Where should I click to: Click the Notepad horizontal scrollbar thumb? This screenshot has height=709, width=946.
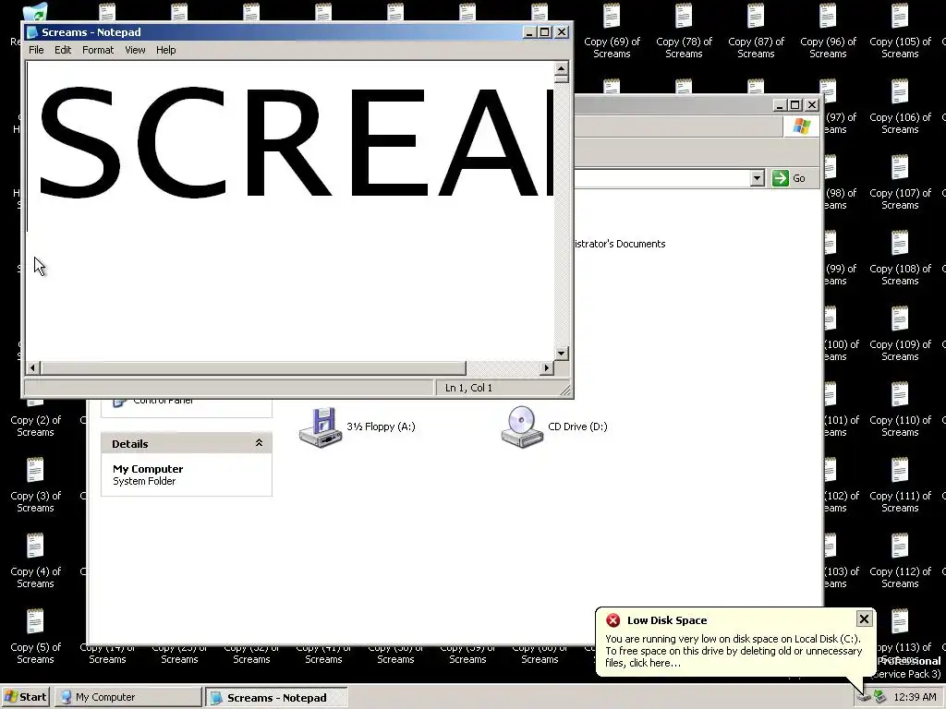click(253, 367)
